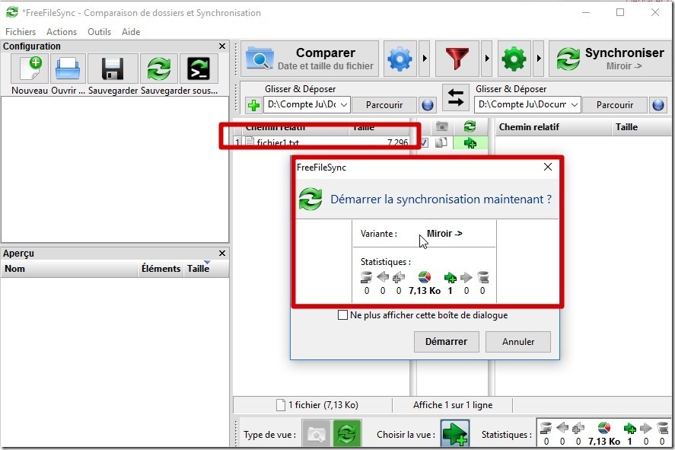The width and height of the screenshot is (675, 450).
Task: Open the Fichiers menu
Action: 21,32
